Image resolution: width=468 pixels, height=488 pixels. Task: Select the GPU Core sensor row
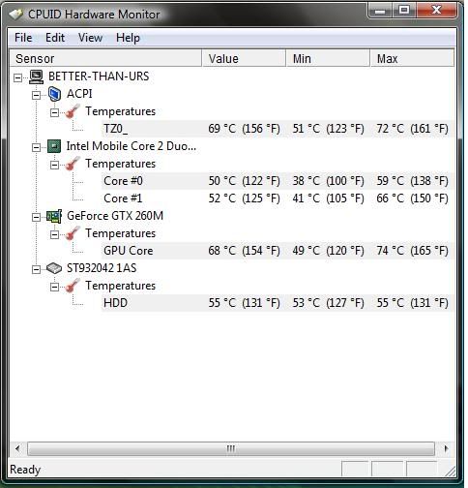pos(278,251)
